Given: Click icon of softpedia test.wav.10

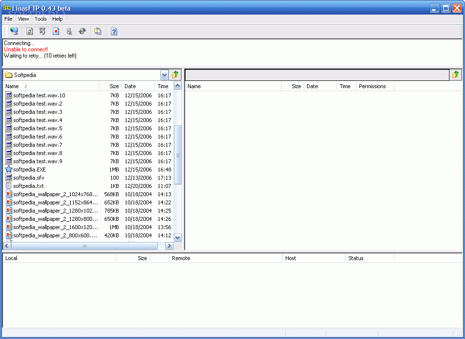Looking at the screenshot, I should (9, 95).
